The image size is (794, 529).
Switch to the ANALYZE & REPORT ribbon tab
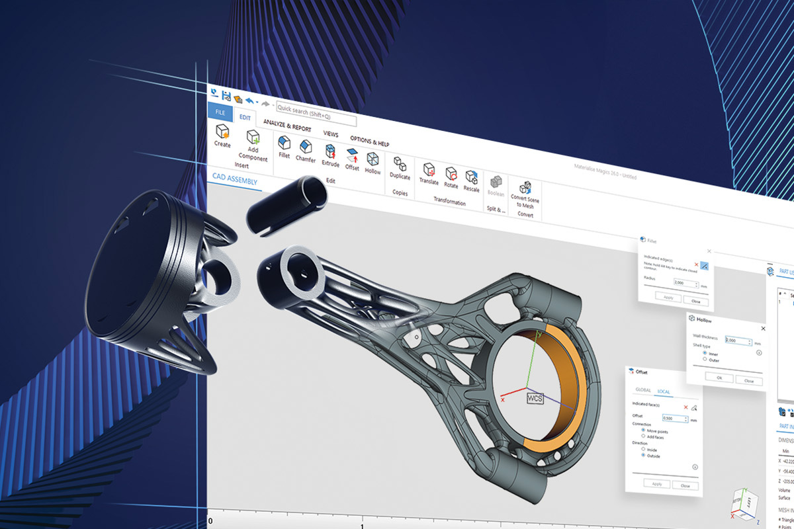287,126
